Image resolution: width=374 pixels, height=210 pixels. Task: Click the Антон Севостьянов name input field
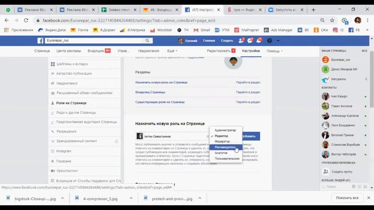tap(172, 136)
